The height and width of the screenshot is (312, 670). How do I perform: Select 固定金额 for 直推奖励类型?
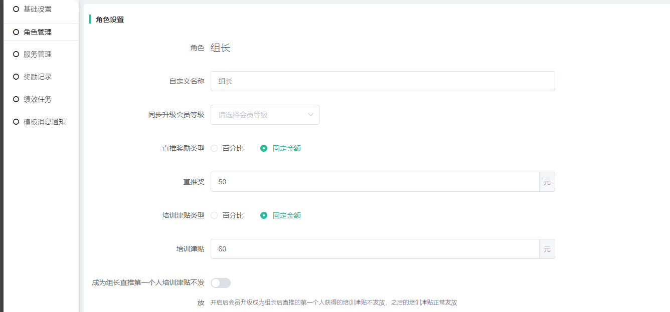(264, 148)
